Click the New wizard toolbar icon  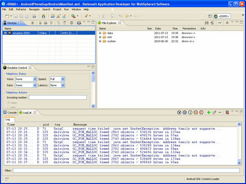pos(7,16)
